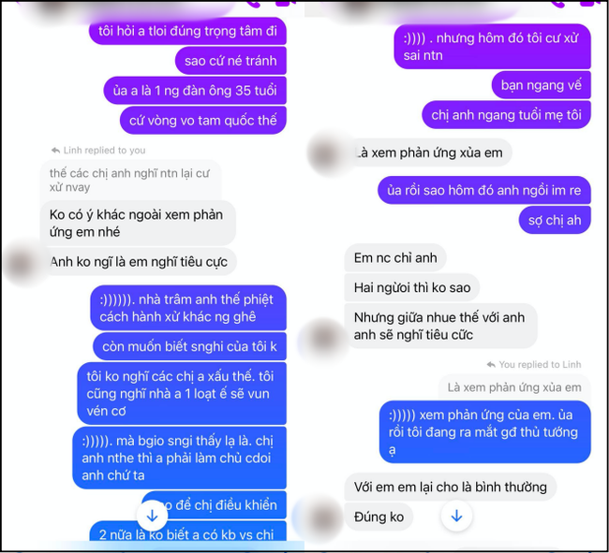Image resolution: width=609 pixels, height=553 pixels.
Task: Select the "cứ vòng vo tam quốc thế" message
Action: [x=203, y=121]
